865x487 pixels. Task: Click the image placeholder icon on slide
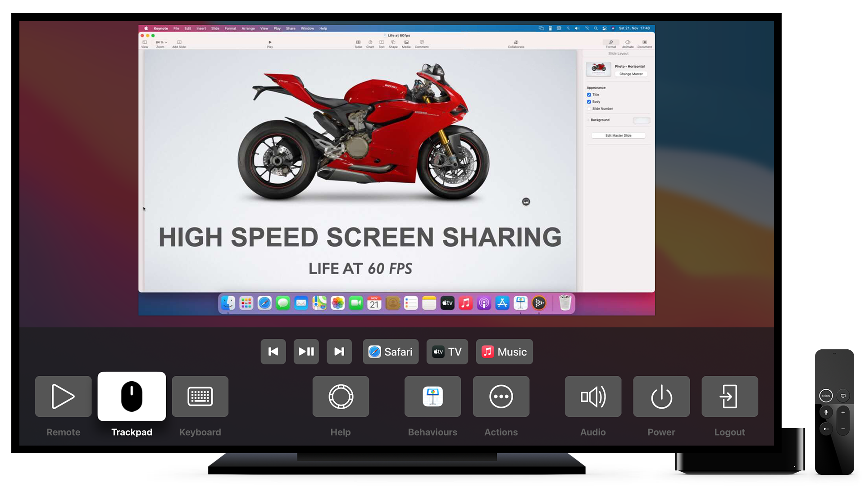[x=526, y=202]
